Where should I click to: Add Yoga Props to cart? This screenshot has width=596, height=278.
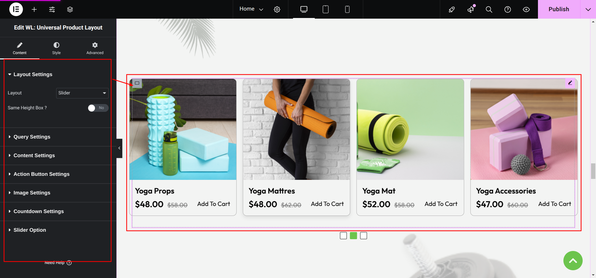click(214, 204)
